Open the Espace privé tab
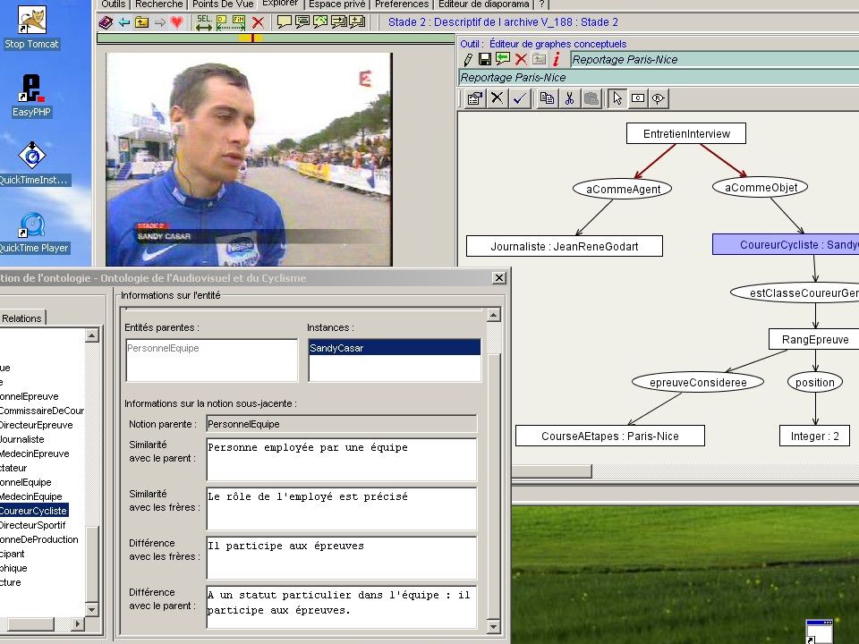Image resolution: width=859 pixels, height=644 pixels. click(x=337, y=4)
